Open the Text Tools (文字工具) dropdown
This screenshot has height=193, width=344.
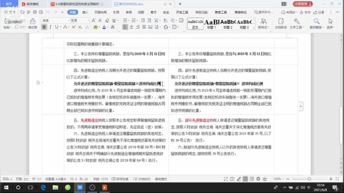(x=297, y=23)
